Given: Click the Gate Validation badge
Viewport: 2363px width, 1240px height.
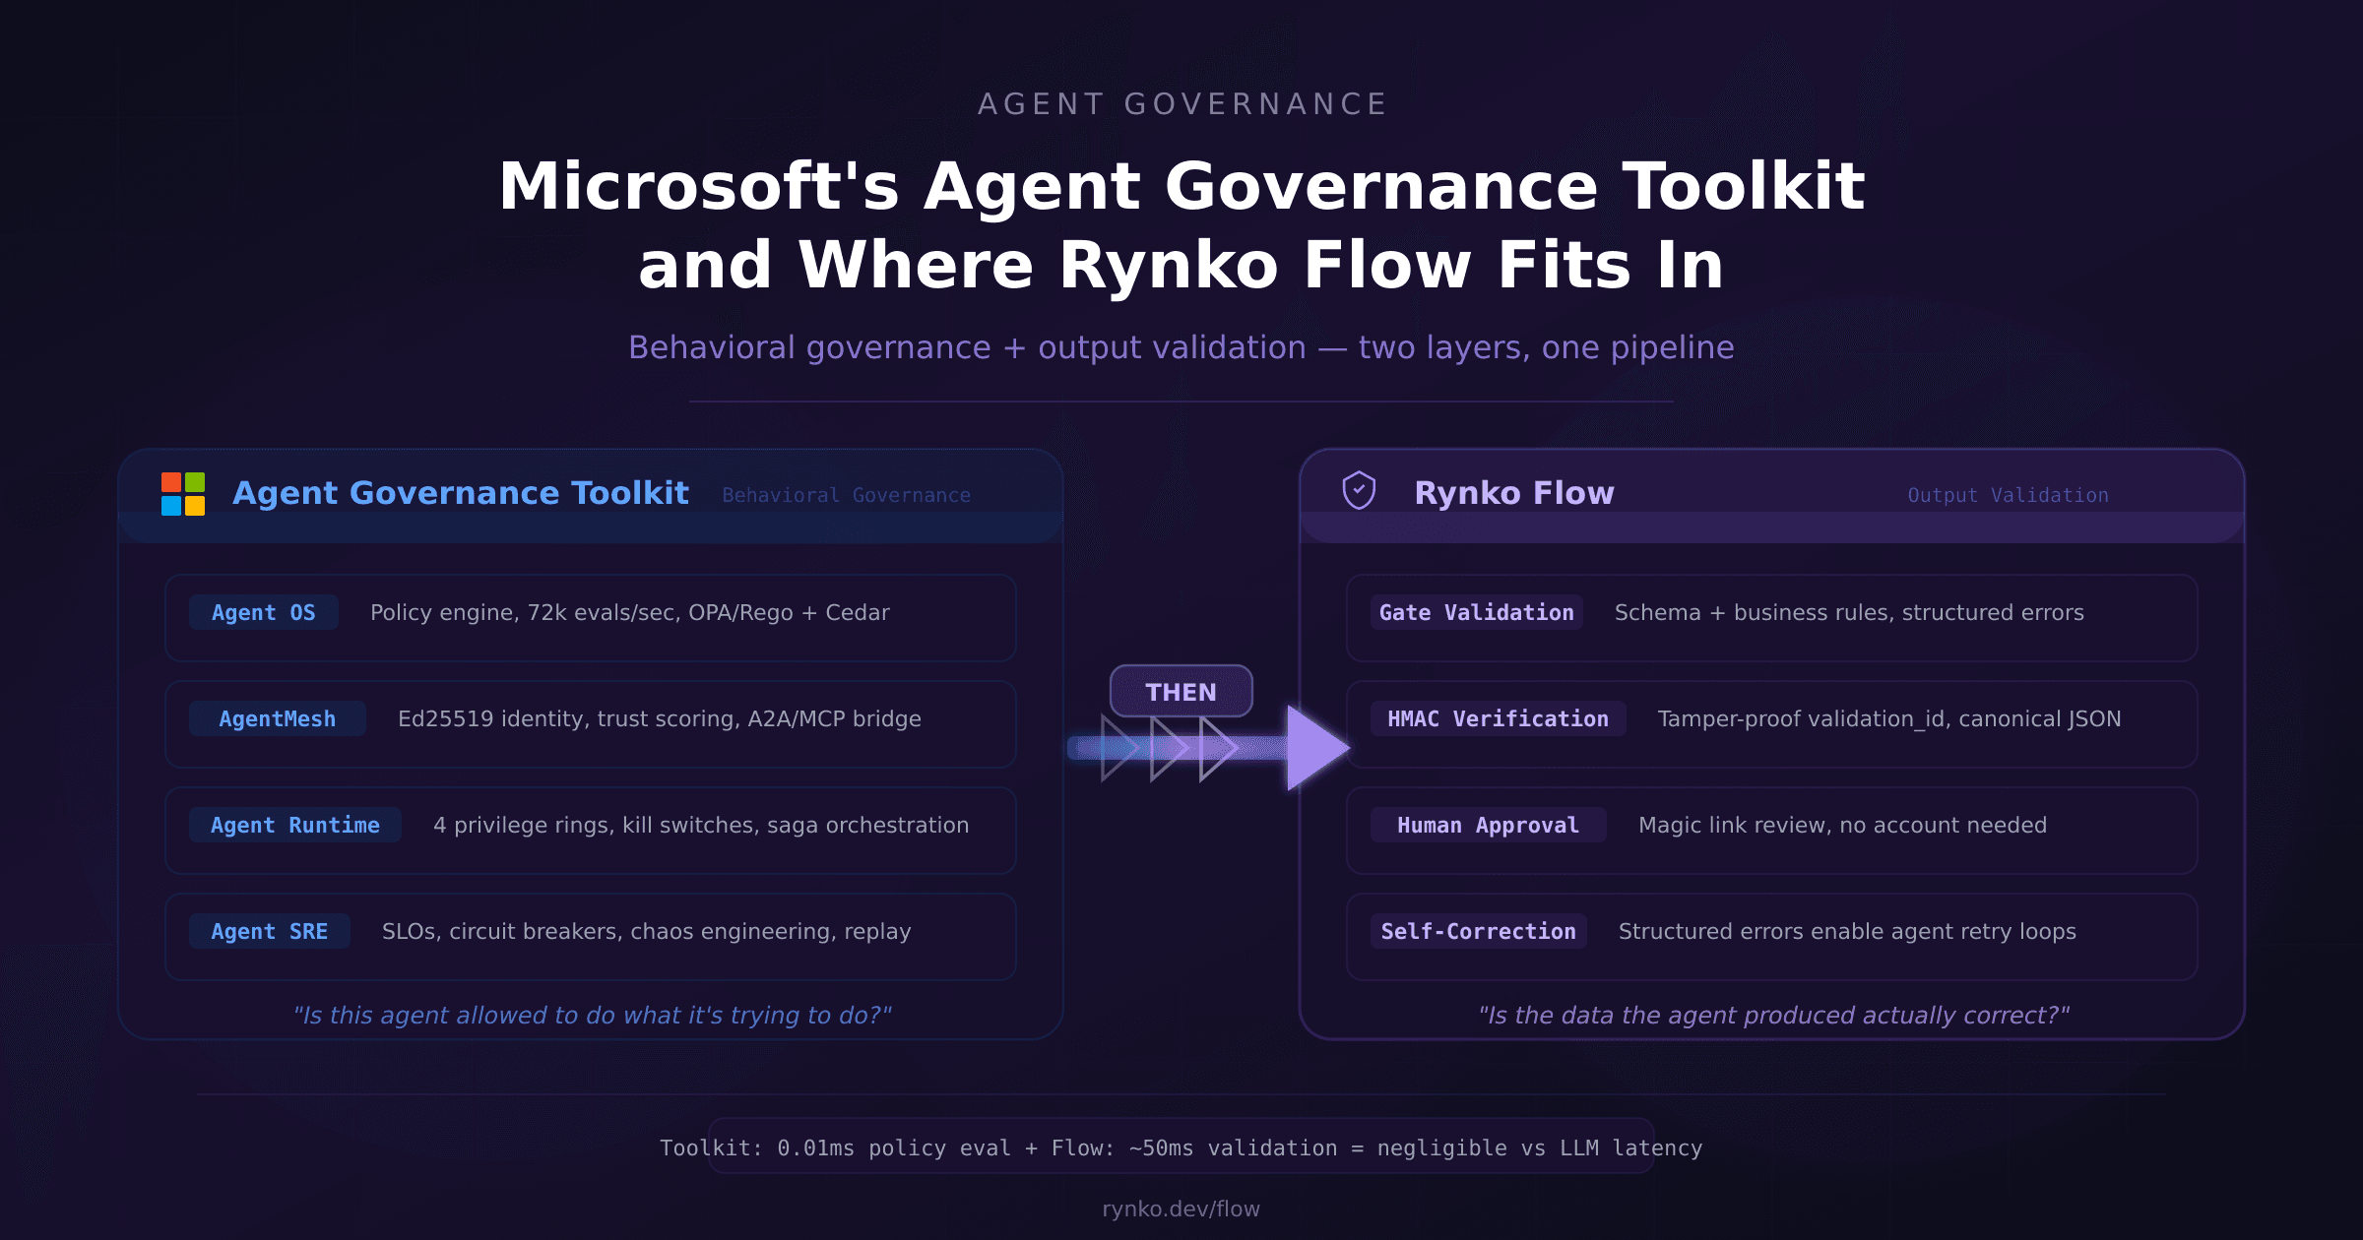Looking at the screenshot, I should [x=1475, y=612].
